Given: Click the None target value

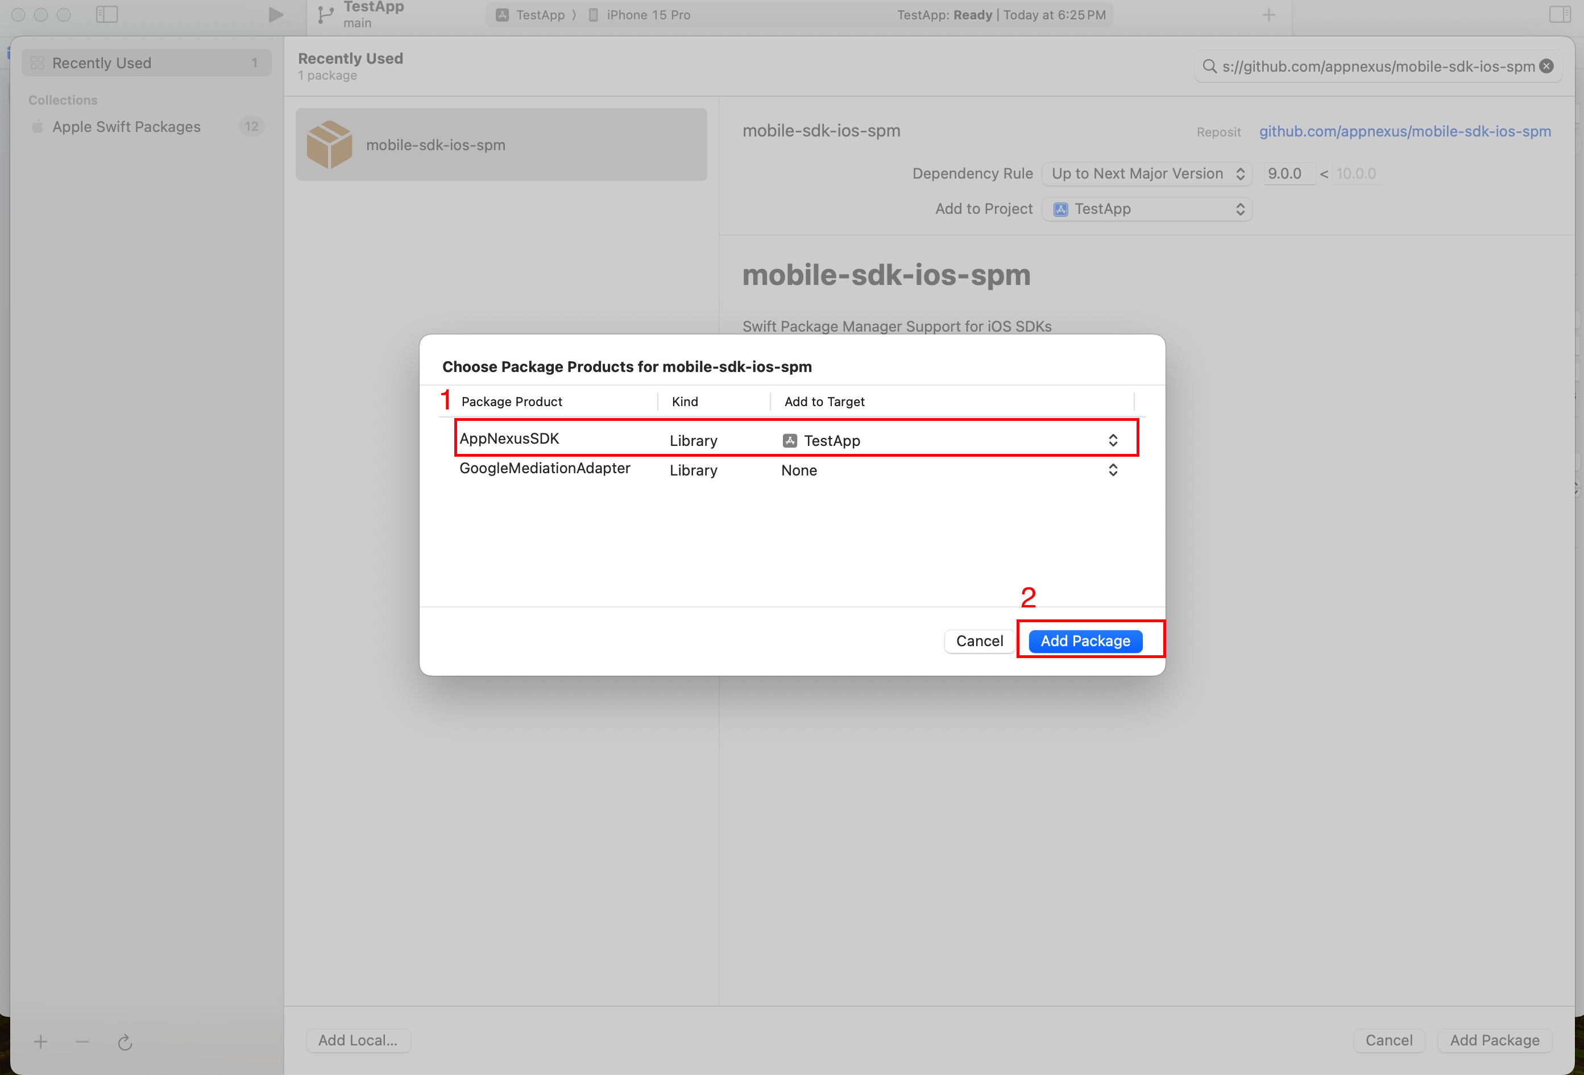Looking at the screenshot, I should click(x=799, y=470).
